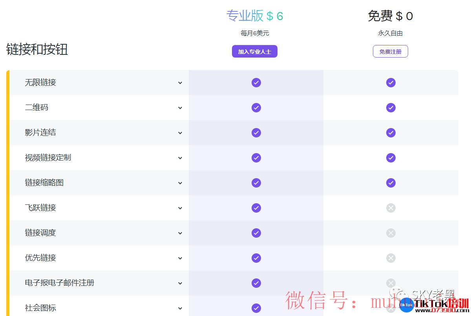Expand the 飞跃链接 row chevron
The width and height of the screenshot is (471, 316).
(x=180, y=208)
